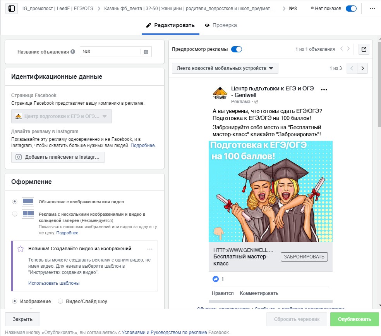Viewport: 381px width, 336px height.
Task: Click the Использовать шаблоны link
Action: (54, 283)
